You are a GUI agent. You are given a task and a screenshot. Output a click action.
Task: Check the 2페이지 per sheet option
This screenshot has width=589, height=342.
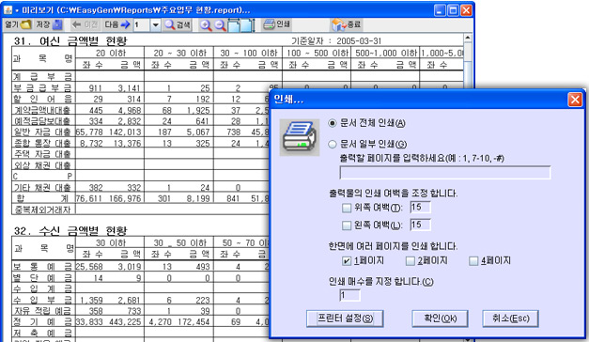pos(411,261)
